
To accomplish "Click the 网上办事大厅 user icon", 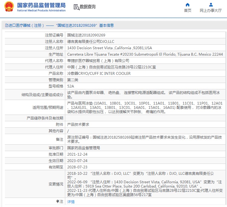I will point(211,5).
